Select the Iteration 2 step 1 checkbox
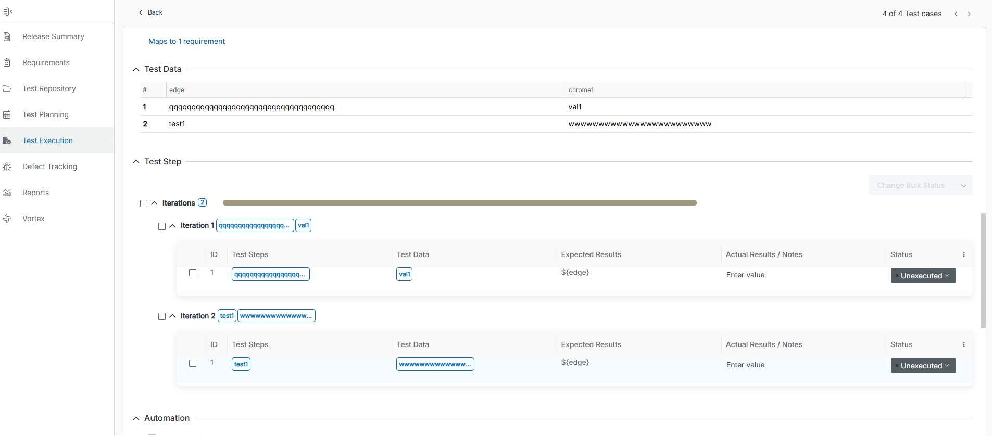The height and width of the screenshot is (436, 992). tap(193, 363)
